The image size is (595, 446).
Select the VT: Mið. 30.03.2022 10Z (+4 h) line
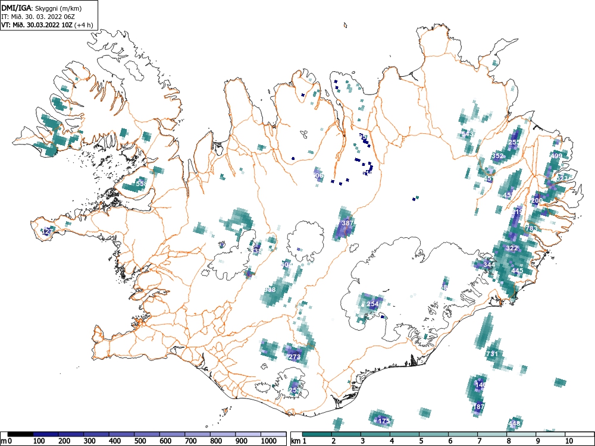pos(47,25)
